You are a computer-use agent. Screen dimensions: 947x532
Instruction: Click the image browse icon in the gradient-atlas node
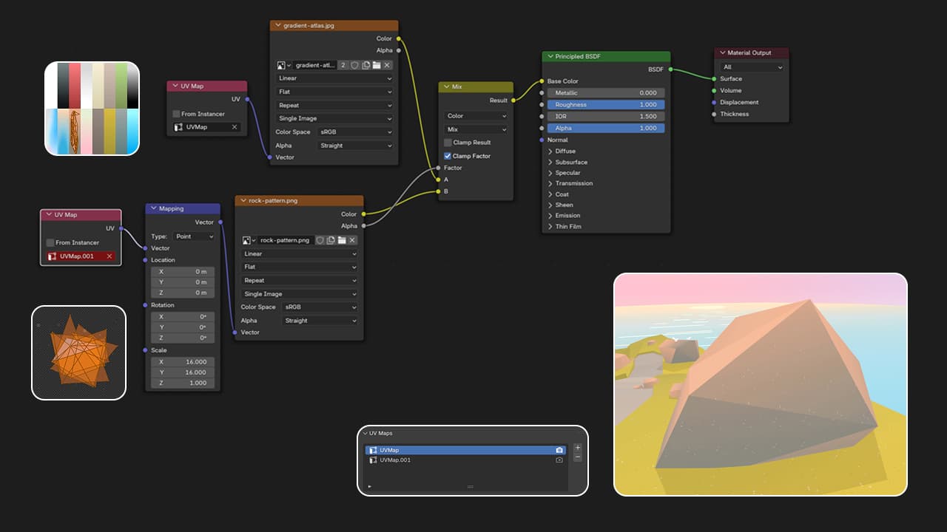tap(284, 65)
